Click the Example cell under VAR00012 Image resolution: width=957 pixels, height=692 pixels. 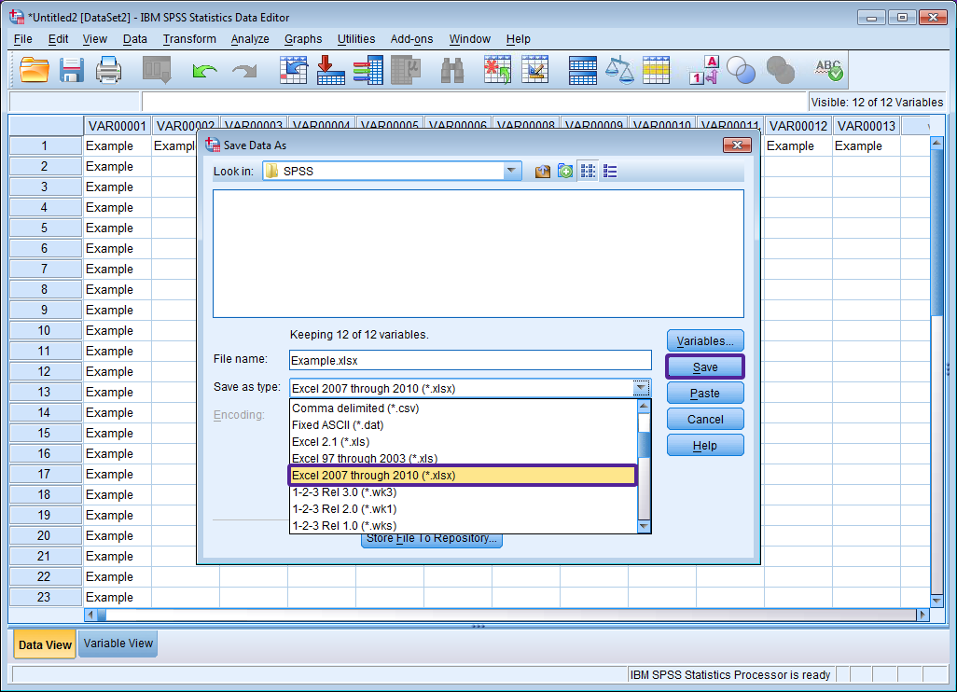pyautogui.click(x=798, y=145)
